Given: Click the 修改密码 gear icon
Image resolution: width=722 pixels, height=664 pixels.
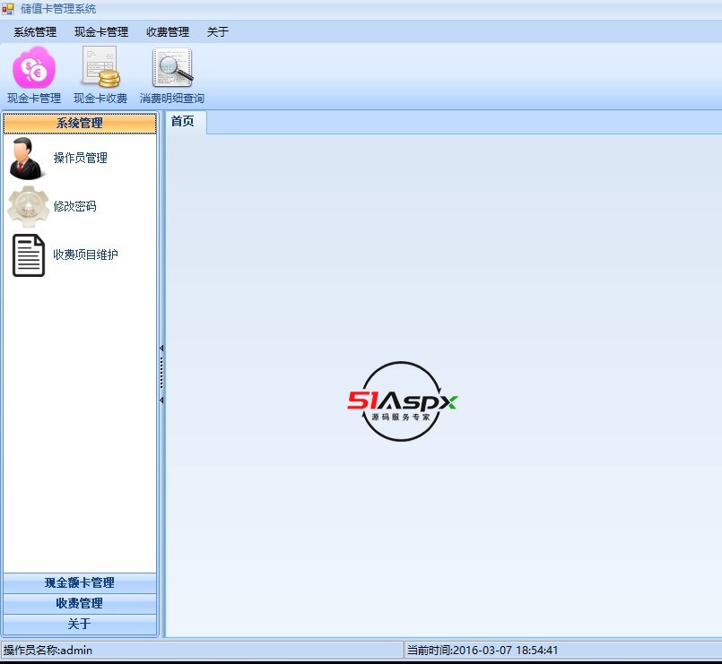Looking at the screenshot, I should [28, 207].
